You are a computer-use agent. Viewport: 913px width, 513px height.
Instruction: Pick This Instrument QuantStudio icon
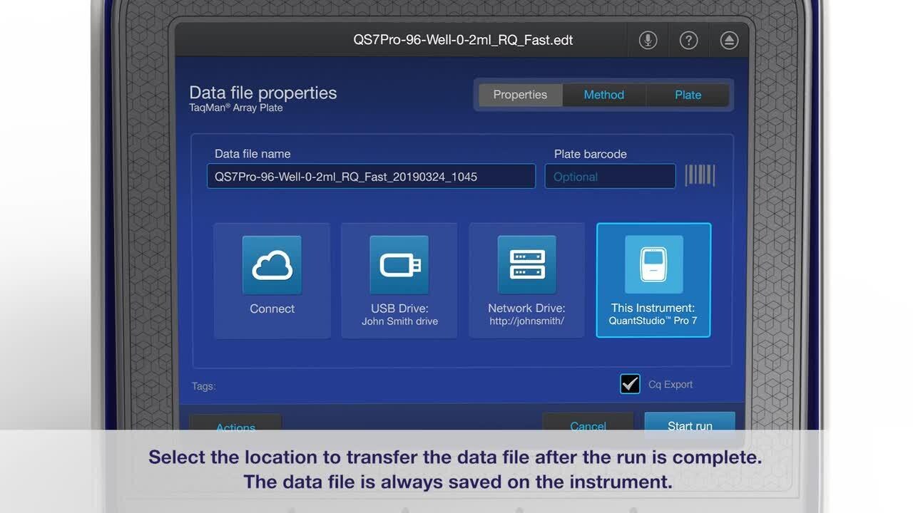[x=653, y=265]
